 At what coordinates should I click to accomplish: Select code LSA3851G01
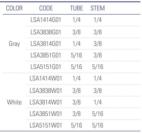[46, 55]
